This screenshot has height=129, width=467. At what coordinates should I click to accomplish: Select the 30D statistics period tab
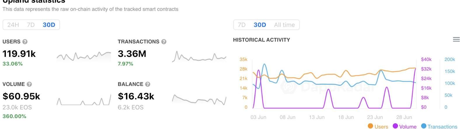[49, 25]
